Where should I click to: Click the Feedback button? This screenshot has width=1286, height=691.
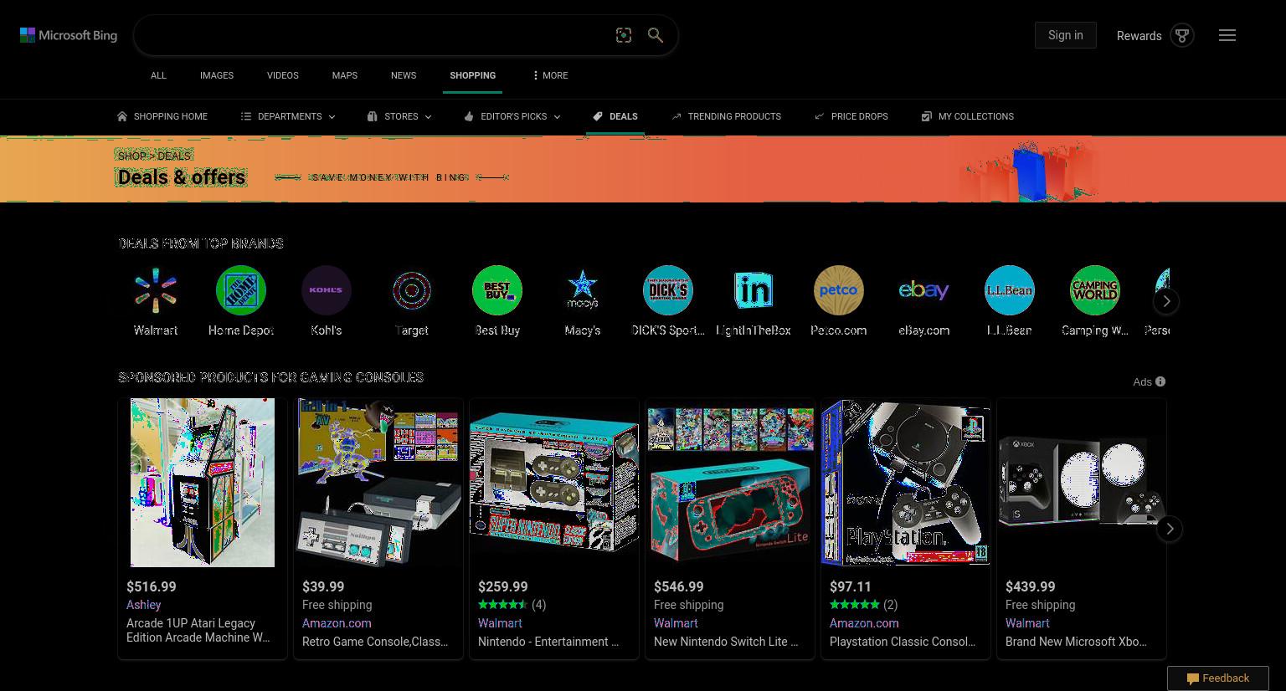[1218, 678]
